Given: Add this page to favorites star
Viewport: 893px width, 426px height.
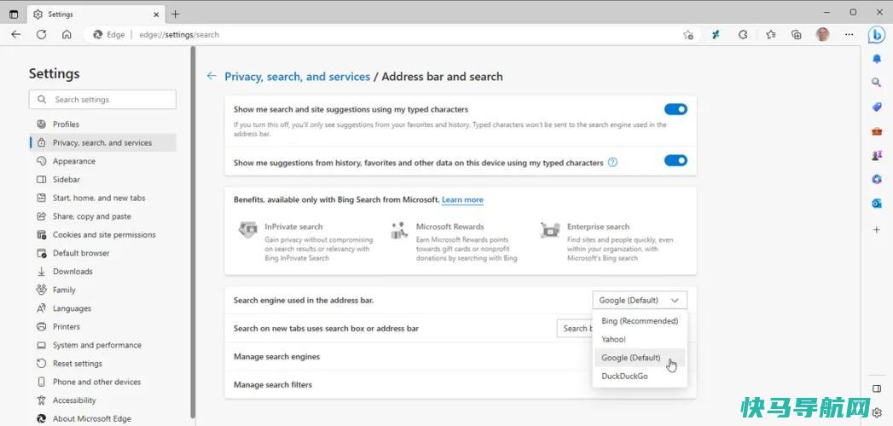Looking at the screenshot, I should tap(688, 35).
